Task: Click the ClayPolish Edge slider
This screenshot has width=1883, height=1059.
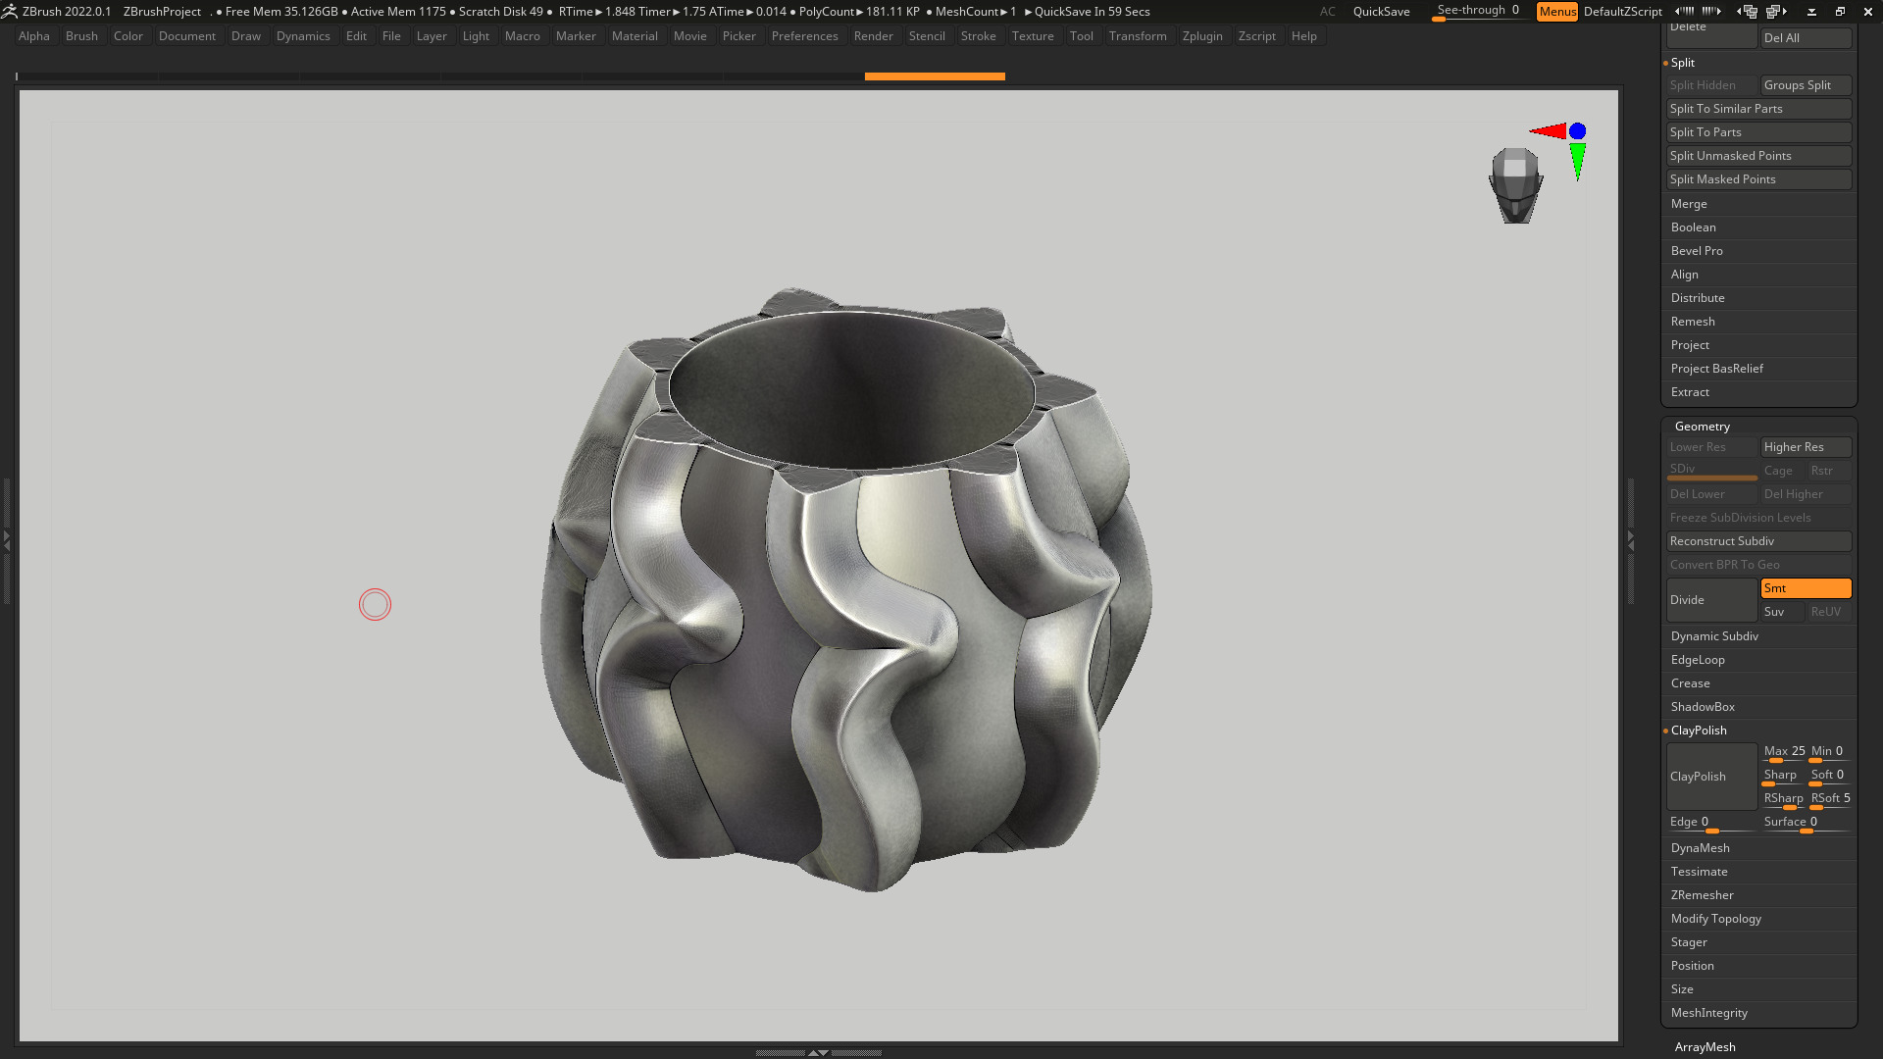Action: 1711,824
